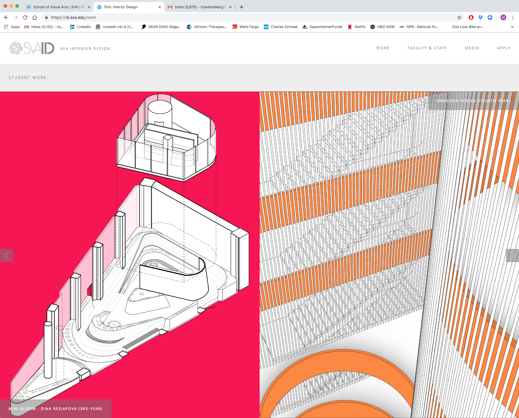
Task: Open mjwalsh cd+d bookmark
Action: 115,27
